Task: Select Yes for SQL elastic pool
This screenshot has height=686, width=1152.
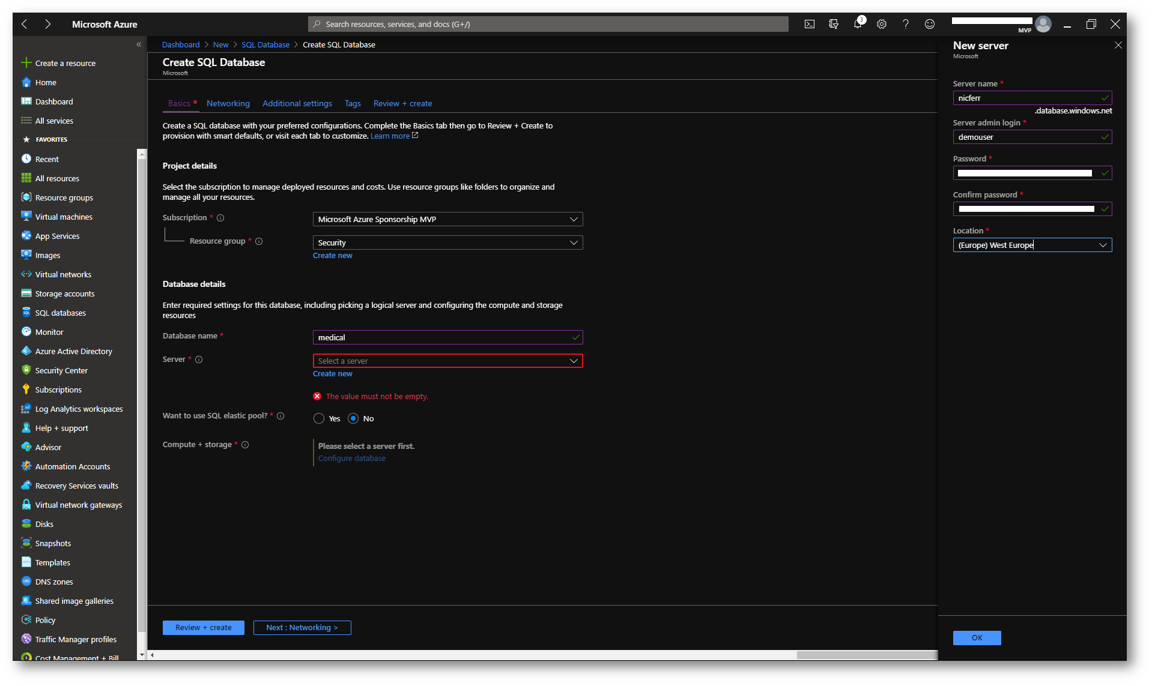Action: (319, 418)
